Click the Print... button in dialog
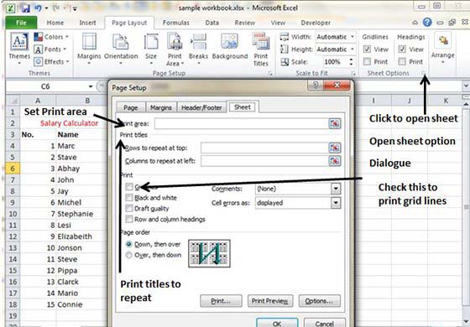The image size is (470, 327). [221, 301]
